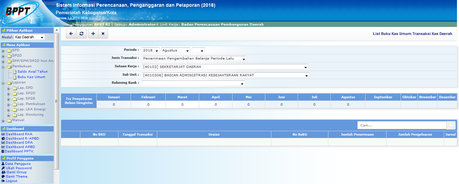
Task: Click the back arrow toolbar icon
Action: 71,34
